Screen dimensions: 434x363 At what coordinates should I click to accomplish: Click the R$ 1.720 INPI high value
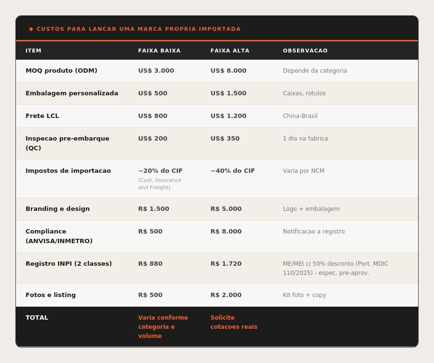coord(226,264)
